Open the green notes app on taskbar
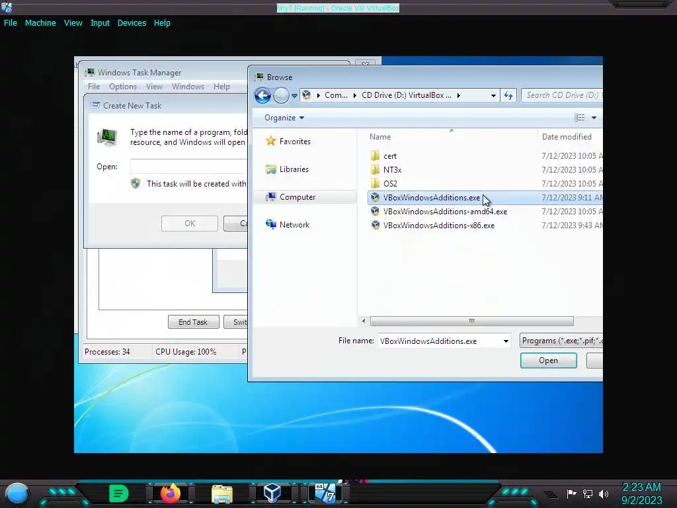This screenshot has width=677, height=508. pos(119,493)
